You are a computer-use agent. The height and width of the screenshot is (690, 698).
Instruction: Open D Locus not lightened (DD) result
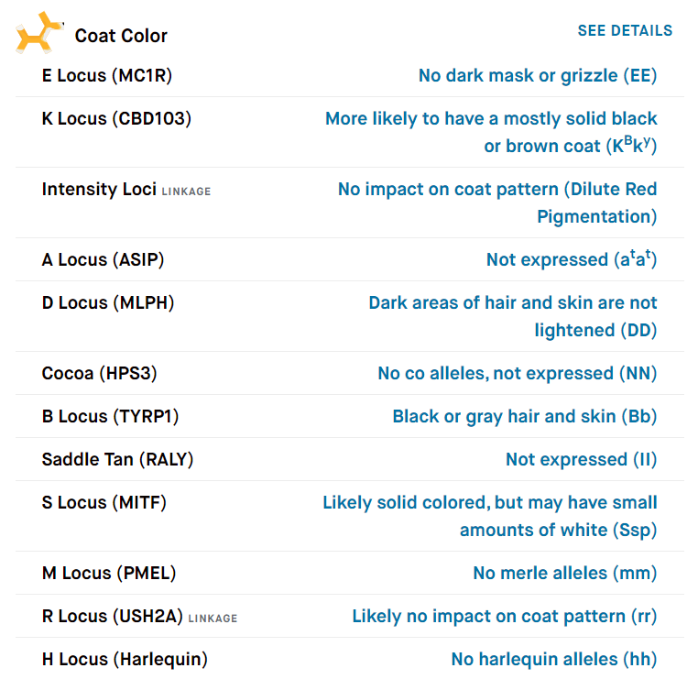[x=513, y=317]
